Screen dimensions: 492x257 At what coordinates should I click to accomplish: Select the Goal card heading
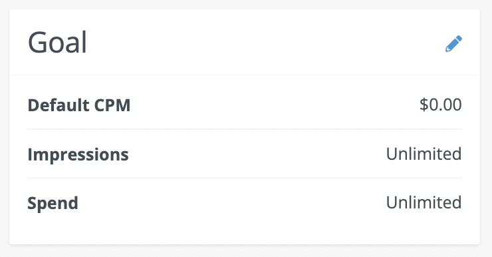[57, 43]
